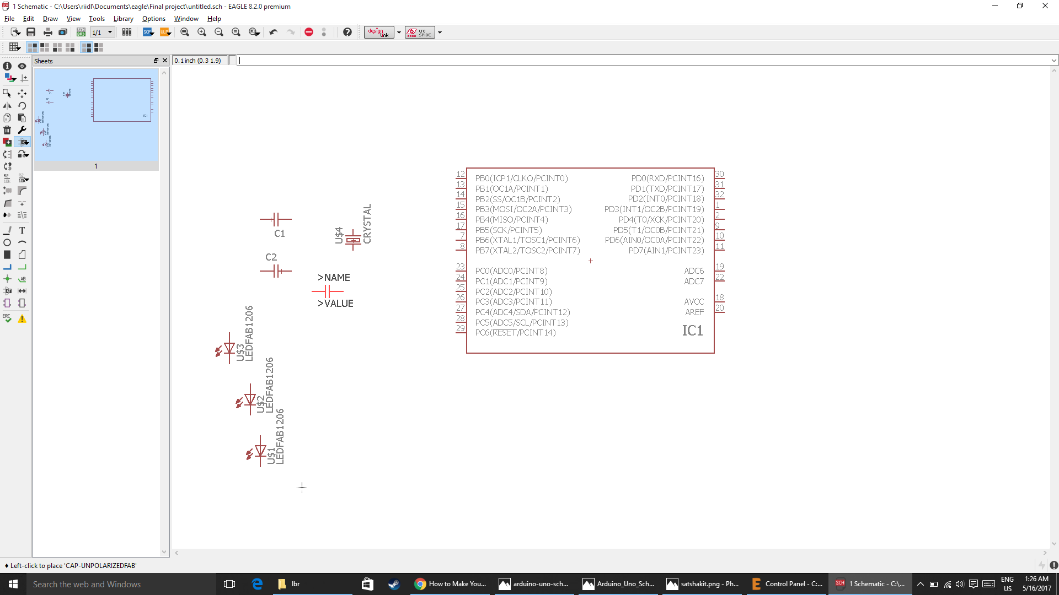Toggle the third layout preset button
The width and height of the screenshot is (1059, 595).
pyautogui.click(x=57, y=47)
